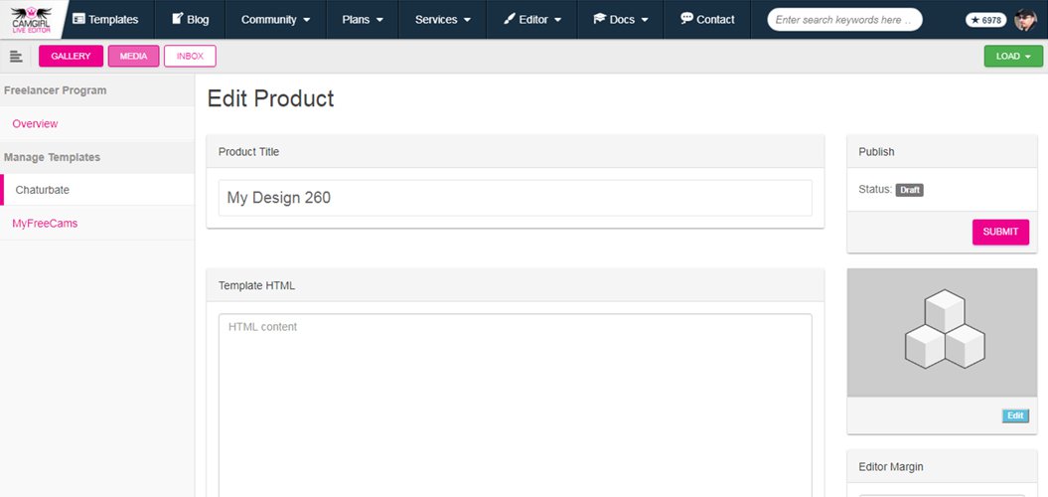Expand the Docs dropdown menu
This screenshot has width=1048, height=497.
pos(621,20)
